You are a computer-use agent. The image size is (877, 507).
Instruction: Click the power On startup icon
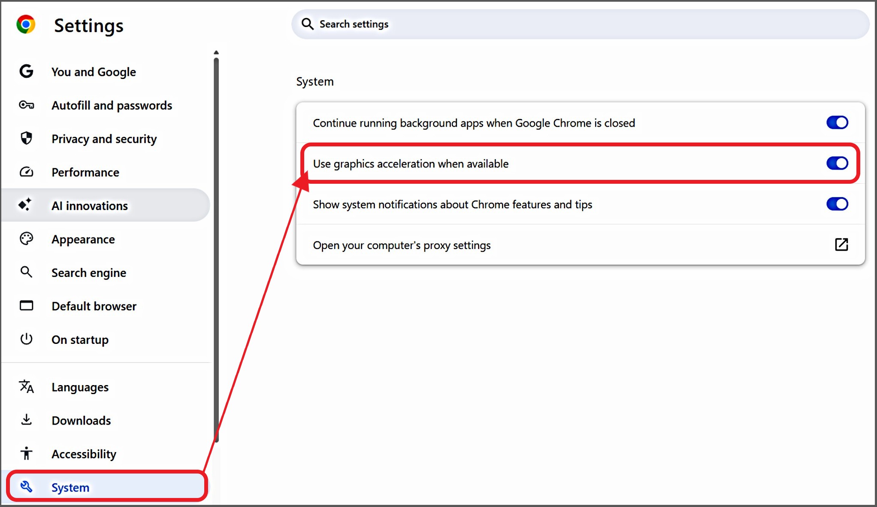tap(26, 339)
